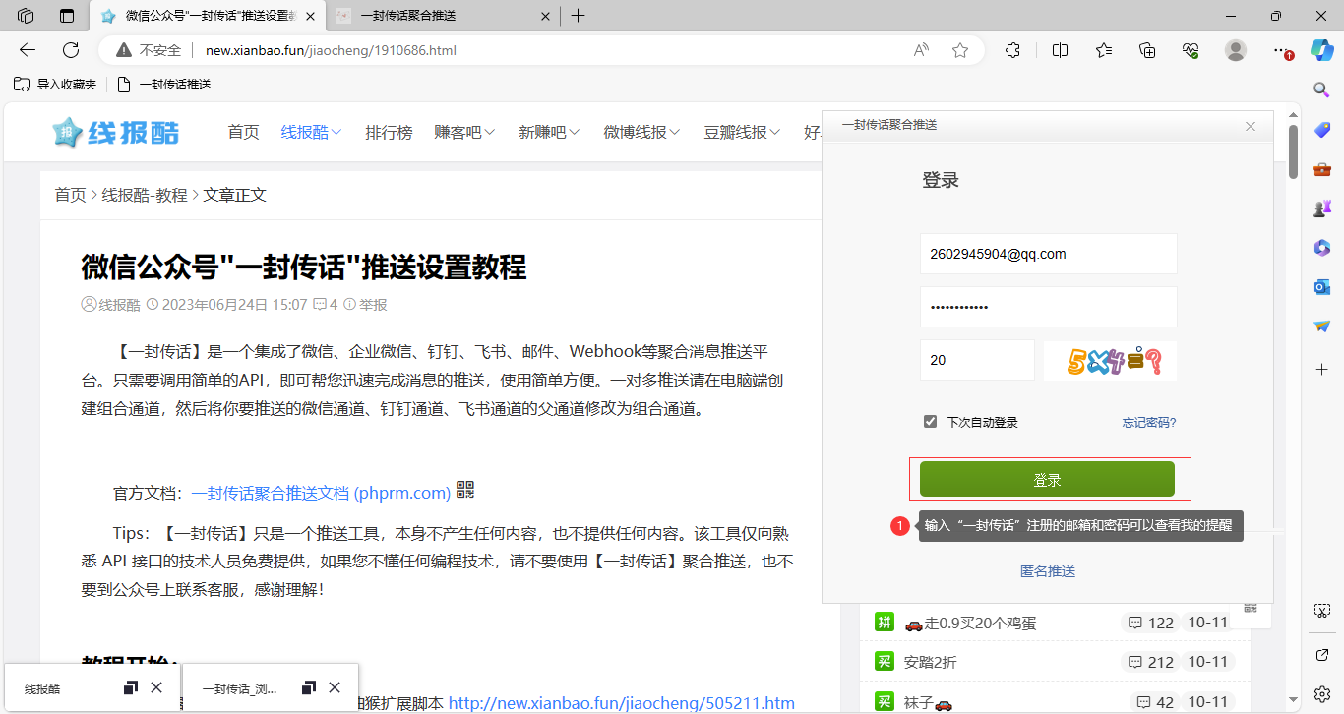Click the email input field
This screenshot has width=1344, height=714.
pos(1048,254)
